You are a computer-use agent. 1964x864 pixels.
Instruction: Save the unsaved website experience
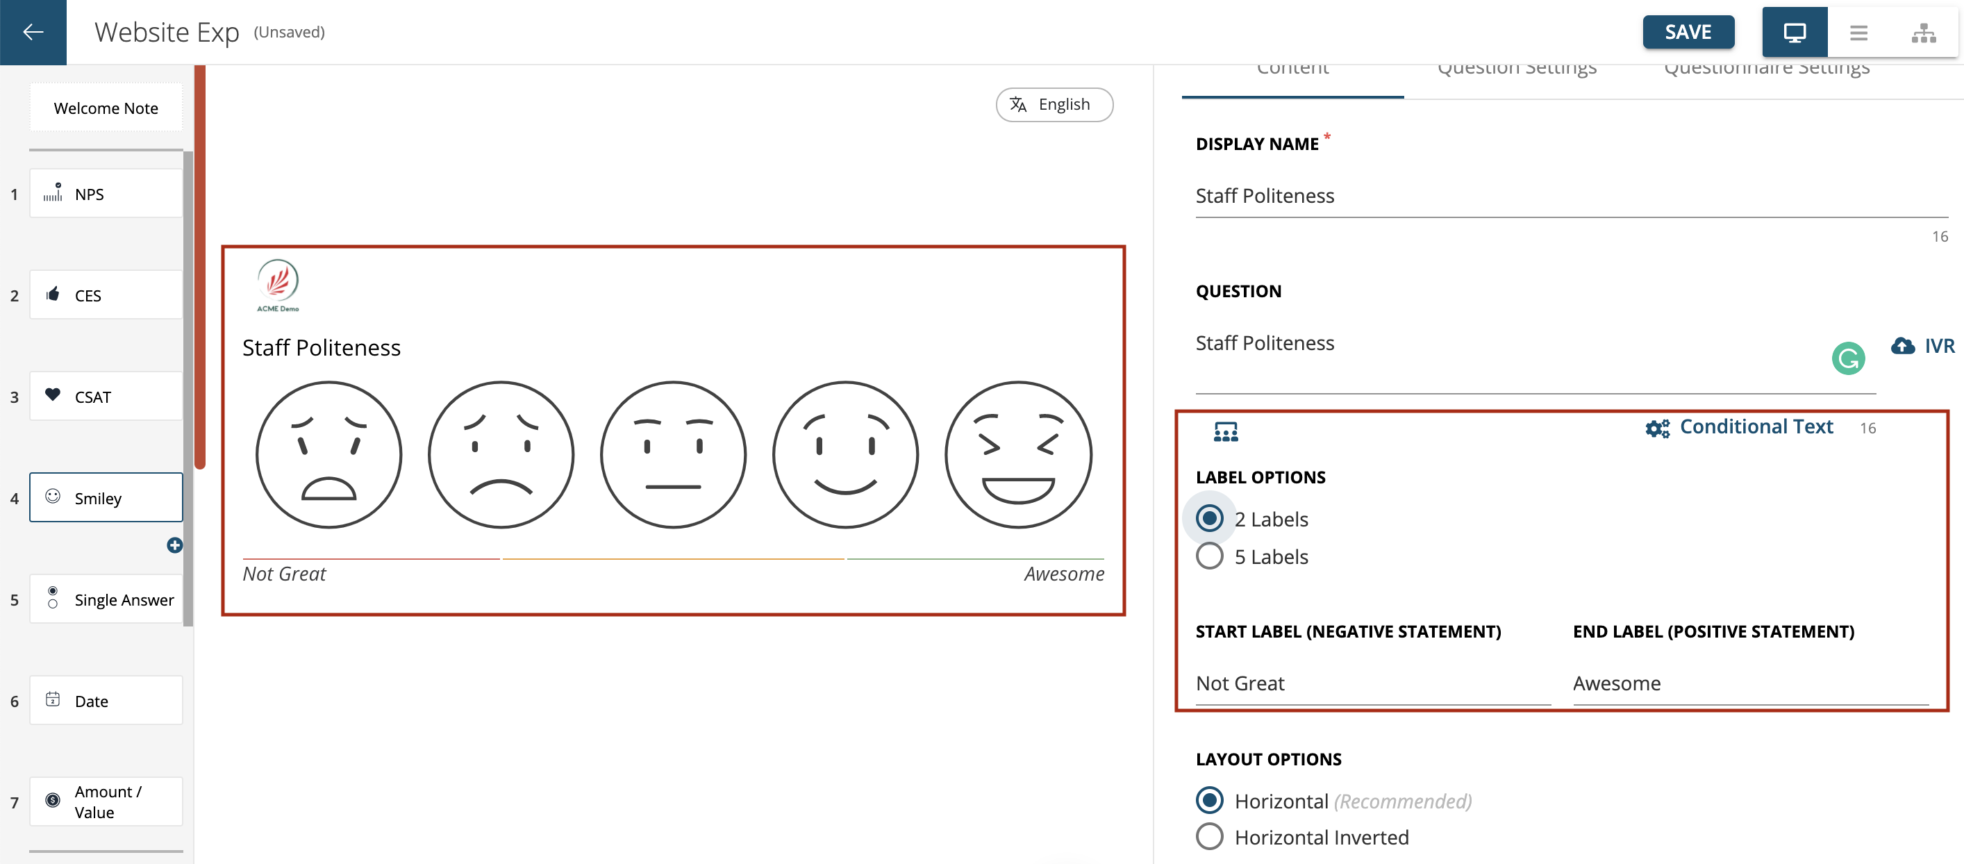click(1688, 31)
